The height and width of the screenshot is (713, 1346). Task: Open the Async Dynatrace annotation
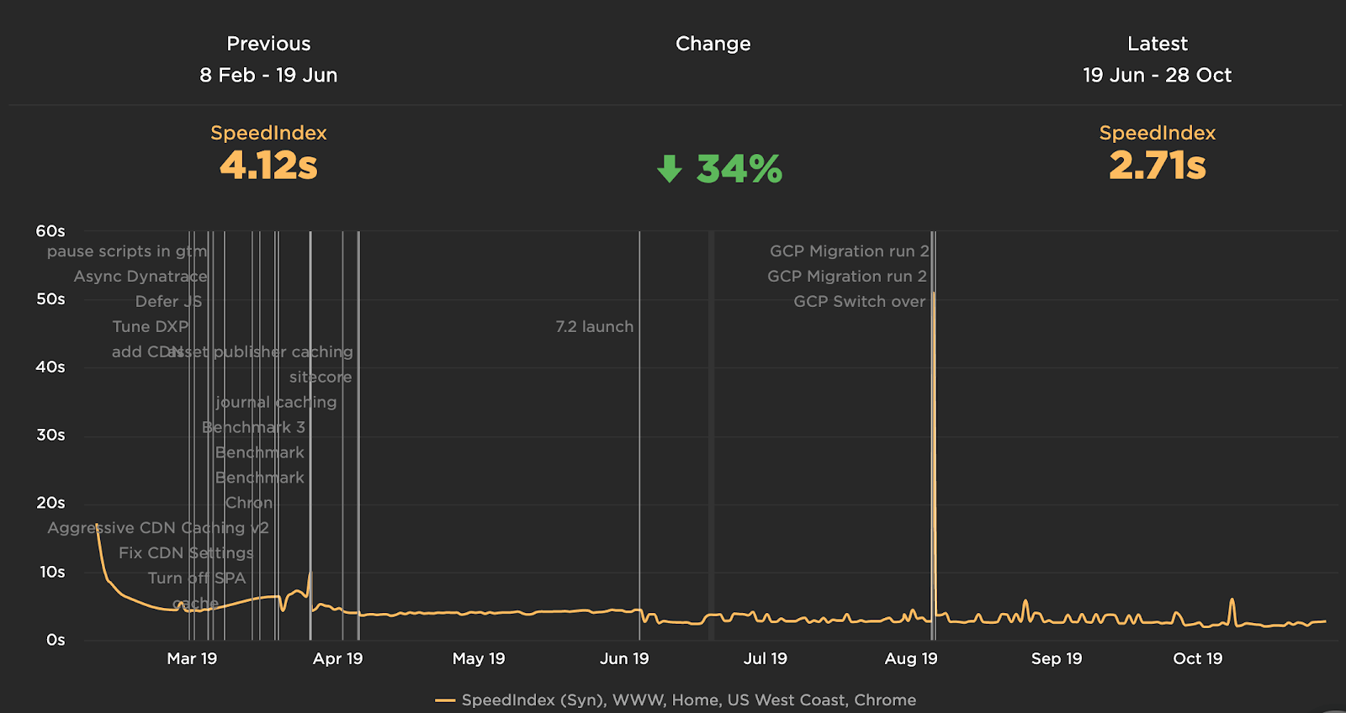[x=140, y=277]
